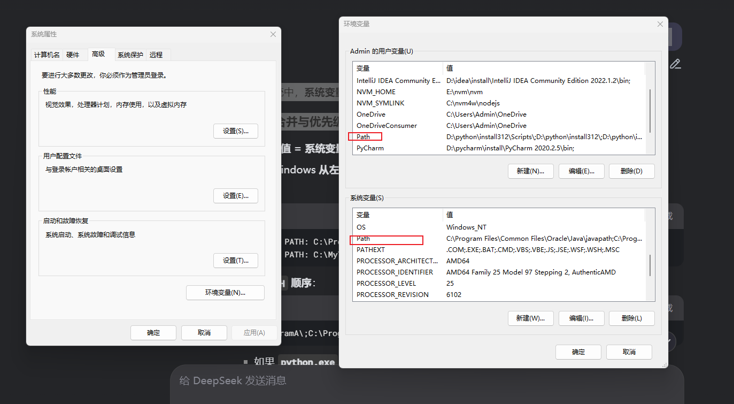Click 编辑(E) under user variables

pos(581,171)
